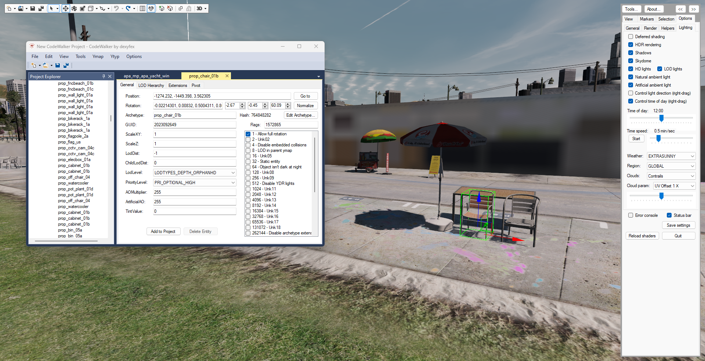Click Add to Project button

163,231
